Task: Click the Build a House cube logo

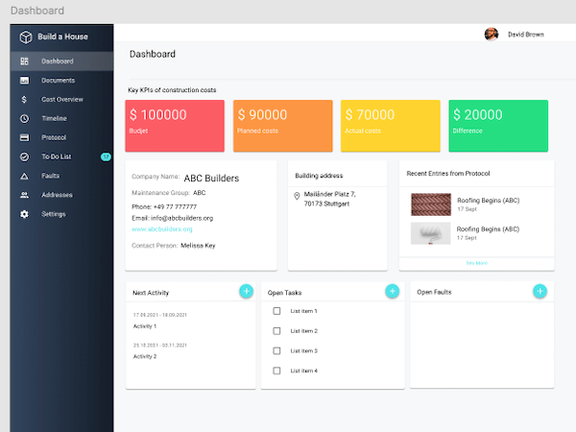Action: (x=26, y=36)
